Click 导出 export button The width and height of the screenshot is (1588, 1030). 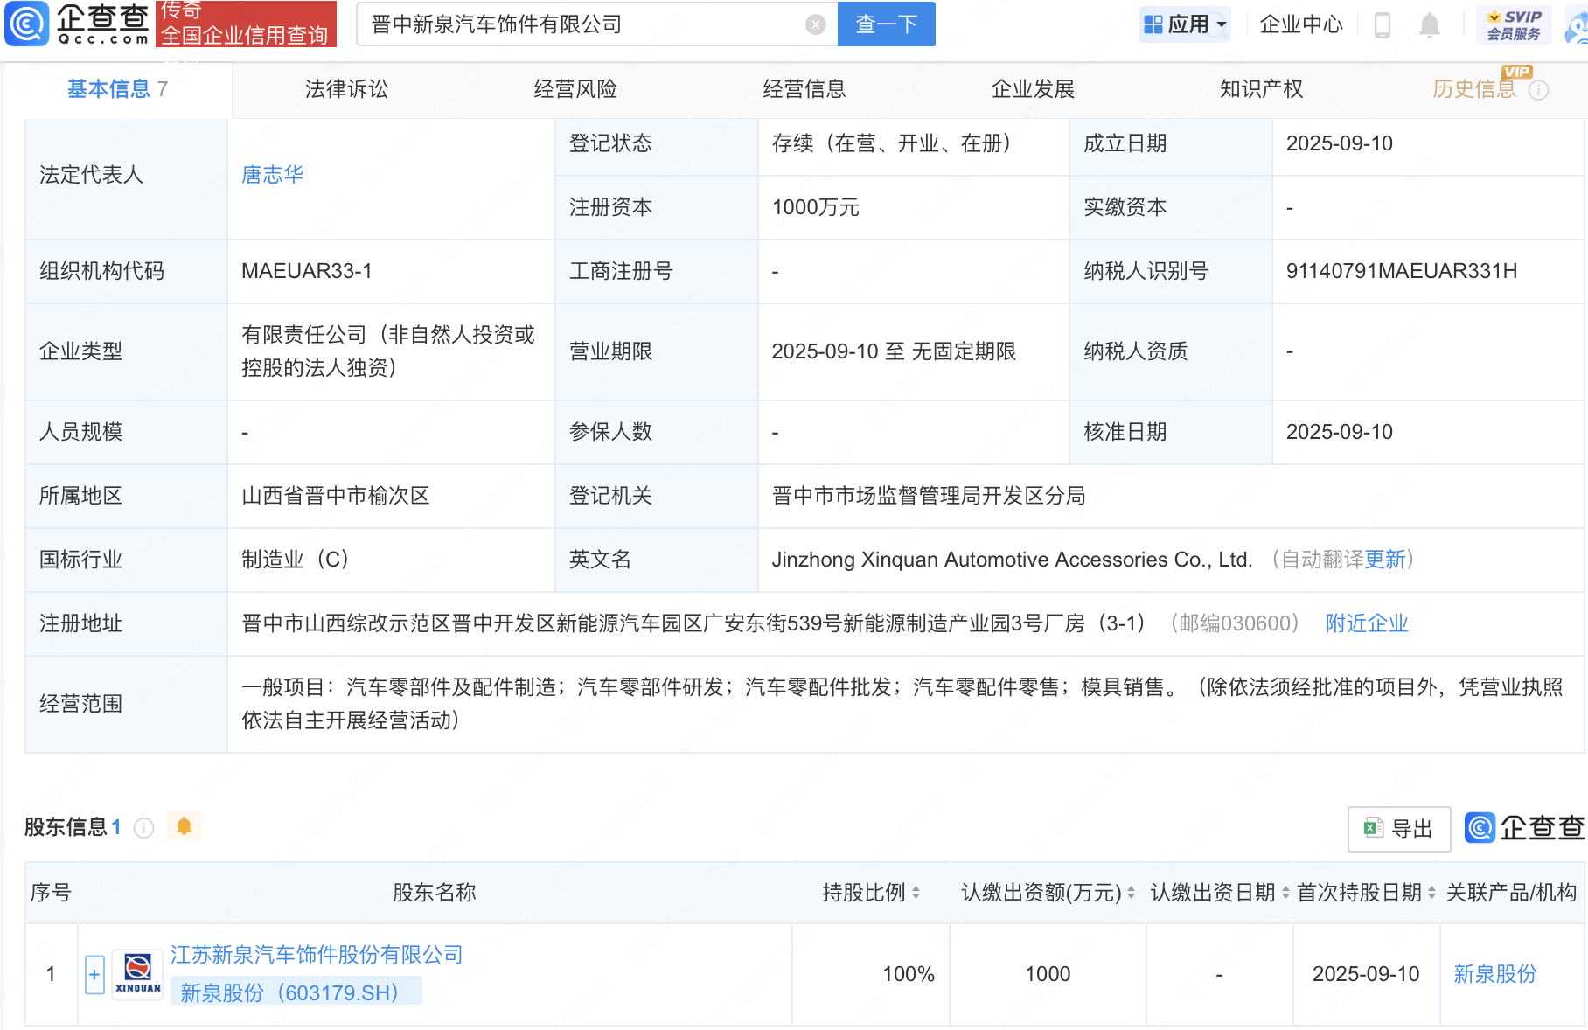[1399, 829]
